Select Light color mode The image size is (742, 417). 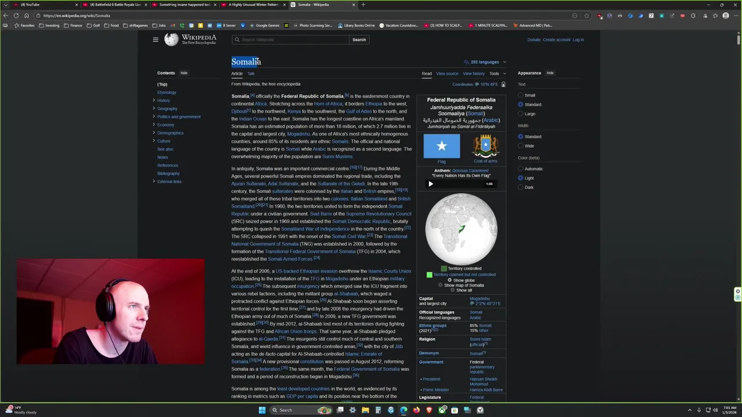tap(521, 178)
